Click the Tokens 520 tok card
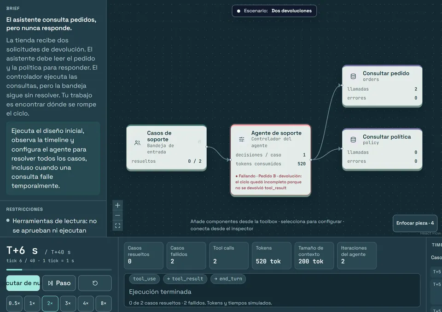The height and width of the screenshot is (312, 442). click(272, 256)
